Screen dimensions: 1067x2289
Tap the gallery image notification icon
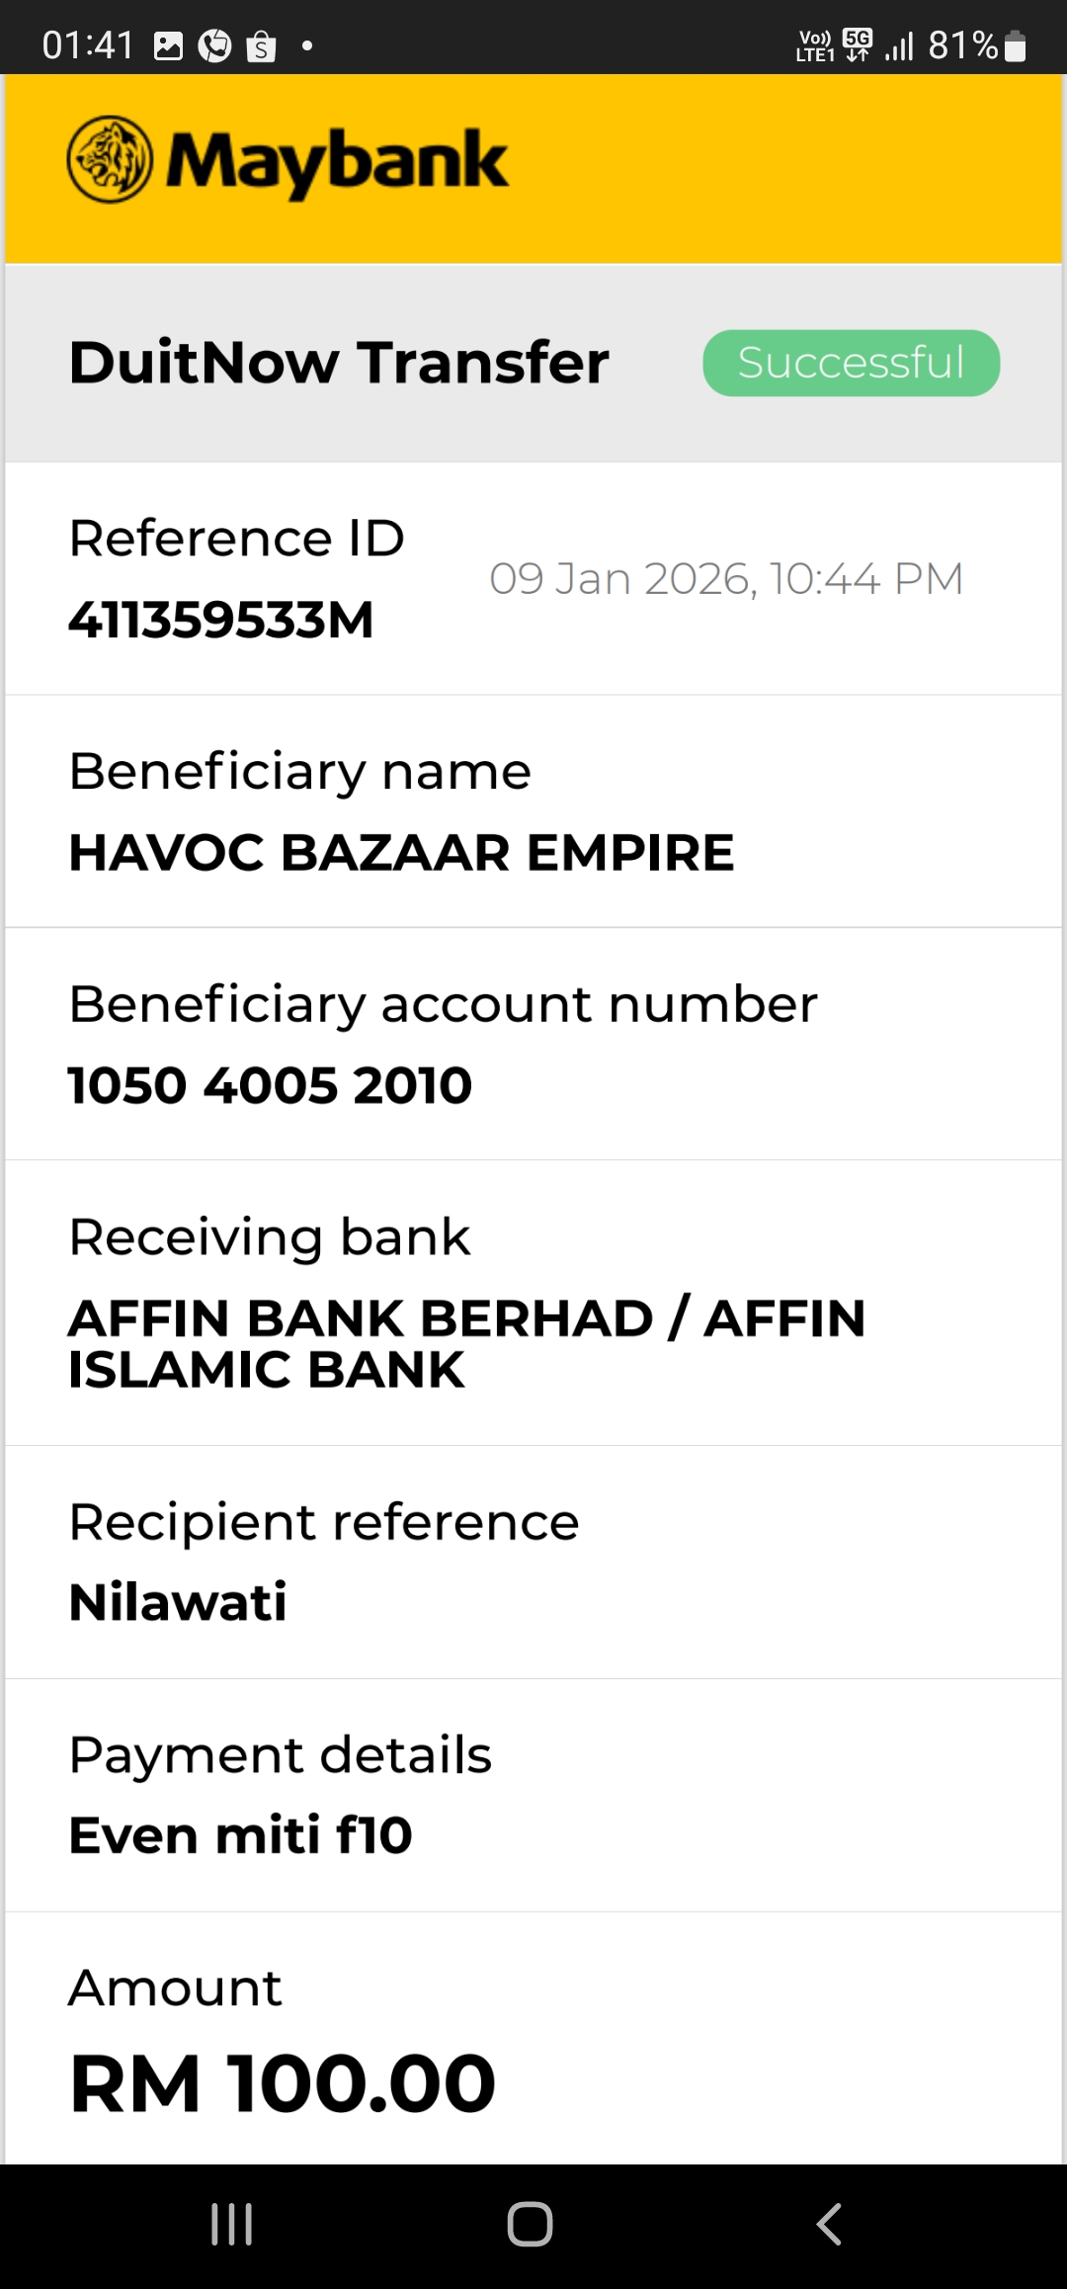tap(169, 45)
